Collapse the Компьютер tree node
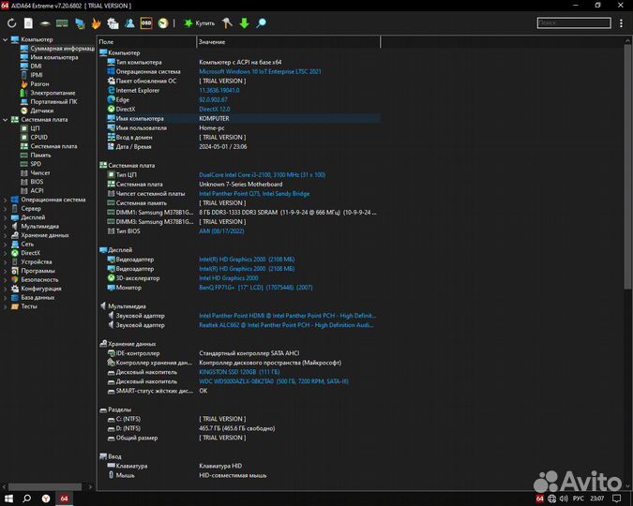 pyautogui.click(x=6, y=39)
